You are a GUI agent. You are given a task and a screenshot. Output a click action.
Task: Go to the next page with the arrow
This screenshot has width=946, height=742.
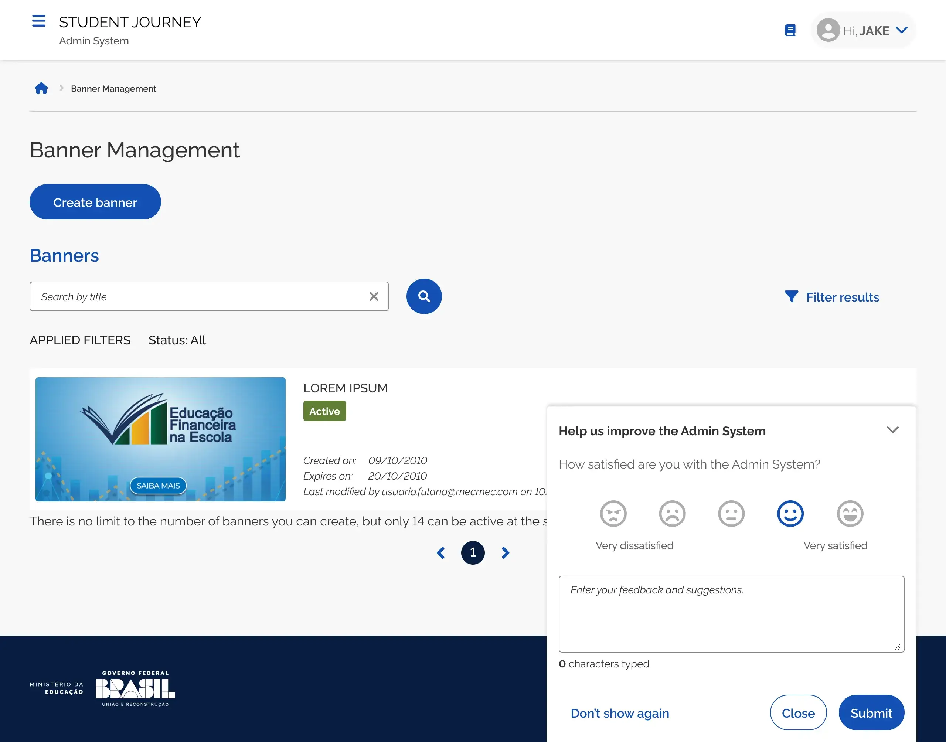tap(505, 552)
